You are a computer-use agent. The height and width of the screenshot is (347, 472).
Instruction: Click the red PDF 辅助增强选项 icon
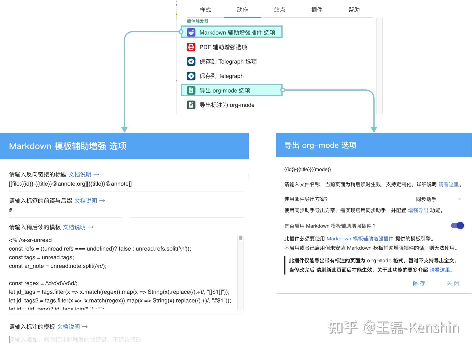(191, 47)
